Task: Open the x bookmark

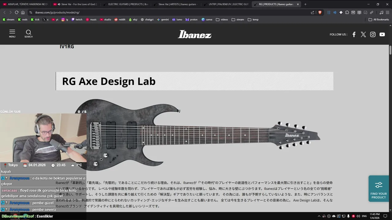Action: point(46,20)
